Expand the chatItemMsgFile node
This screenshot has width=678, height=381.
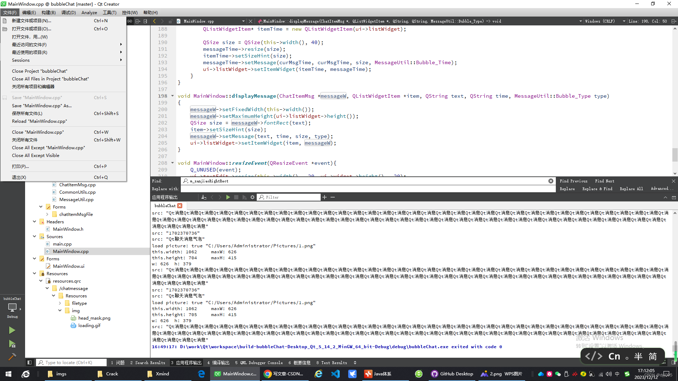pyautogui.click(x=47, y=214)
